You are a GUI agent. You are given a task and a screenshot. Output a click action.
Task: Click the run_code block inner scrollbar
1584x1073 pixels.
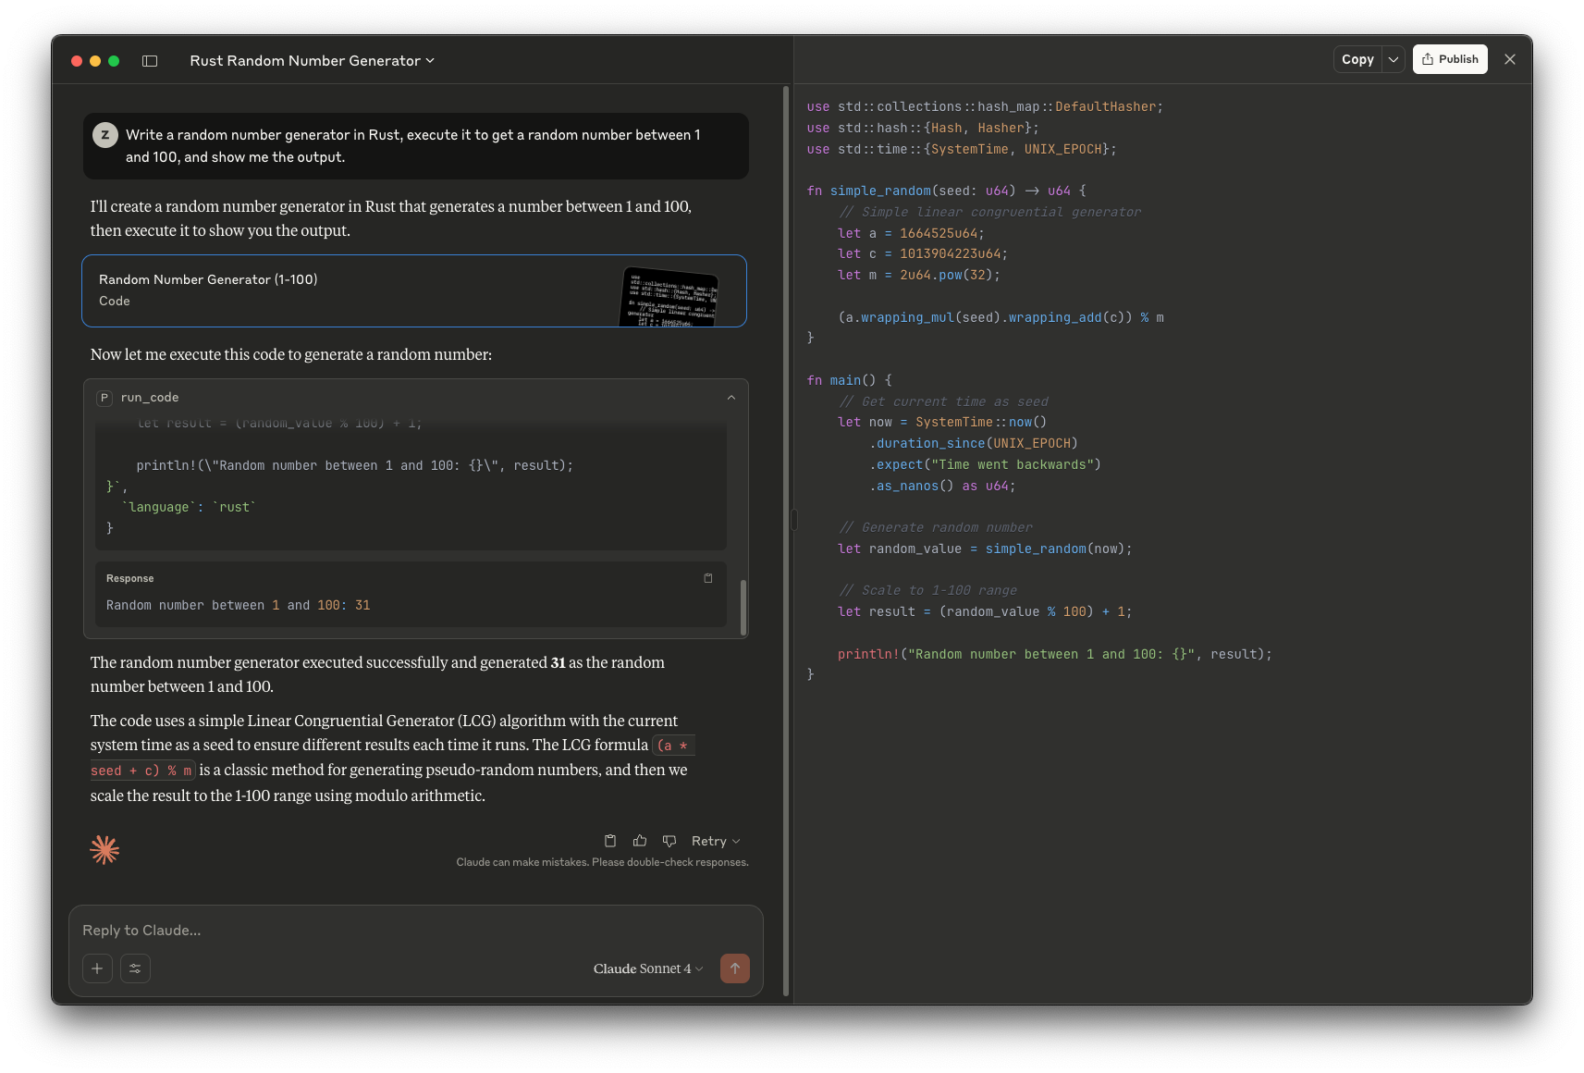coord(743,607)
